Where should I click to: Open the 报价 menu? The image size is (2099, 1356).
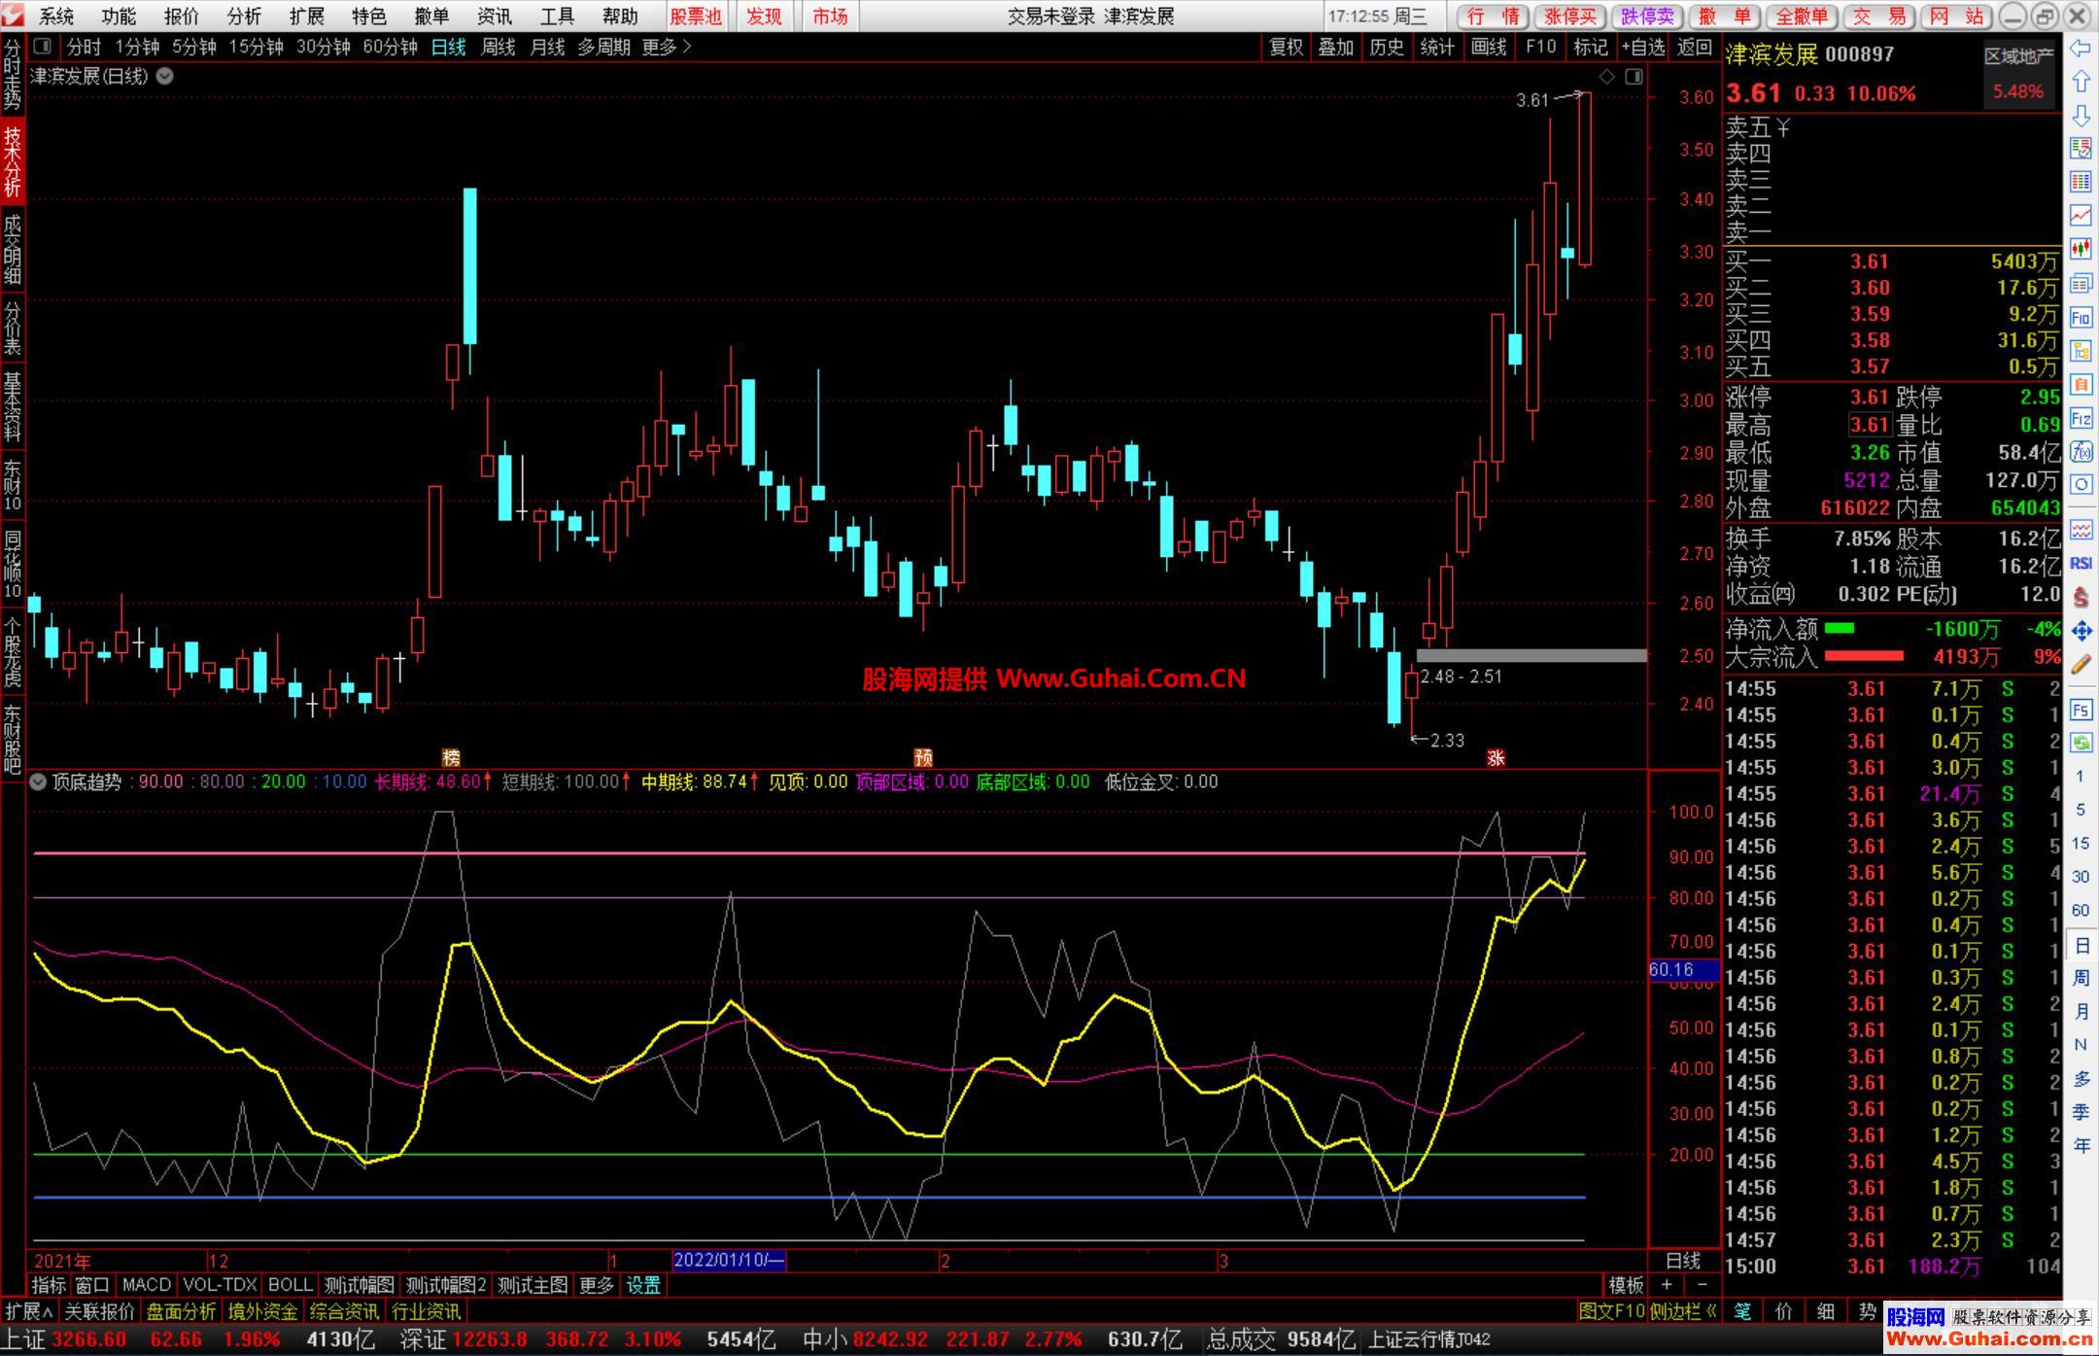coord(181,16)
